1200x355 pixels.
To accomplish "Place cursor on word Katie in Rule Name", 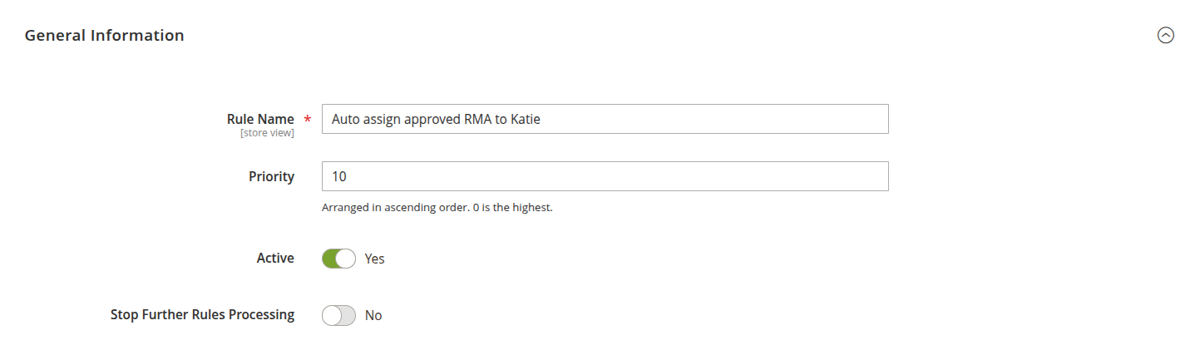I will point(525,119).
